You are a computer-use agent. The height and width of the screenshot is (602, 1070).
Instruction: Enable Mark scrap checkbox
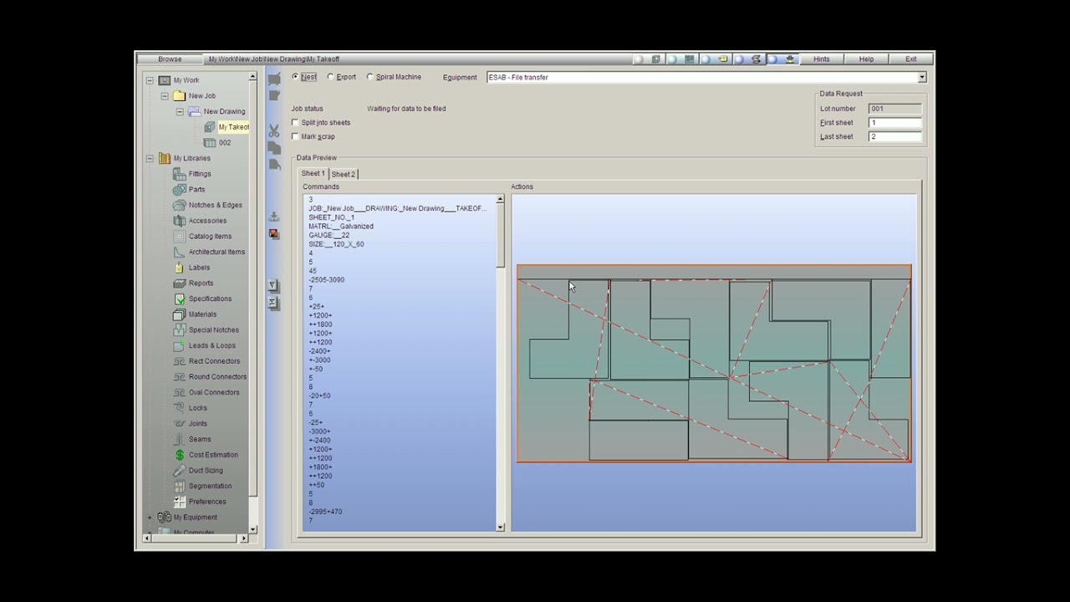tap(295, 136)
